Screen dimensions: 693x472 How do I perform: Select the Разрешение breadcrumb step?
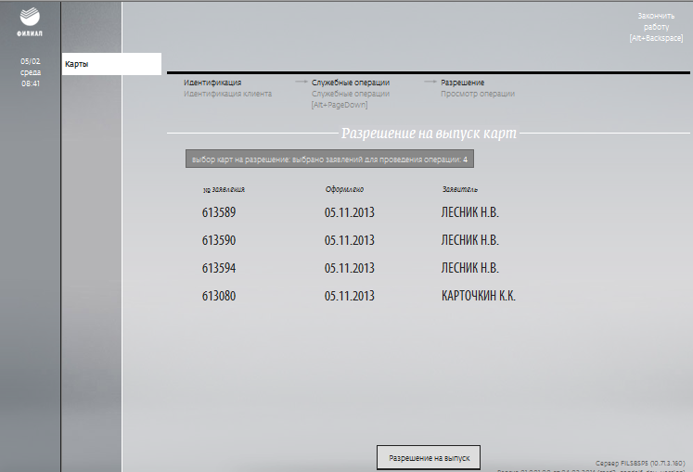pos(462,83)
